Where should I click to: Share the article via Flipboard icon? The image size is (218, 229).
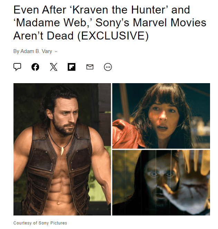point(72,67)
